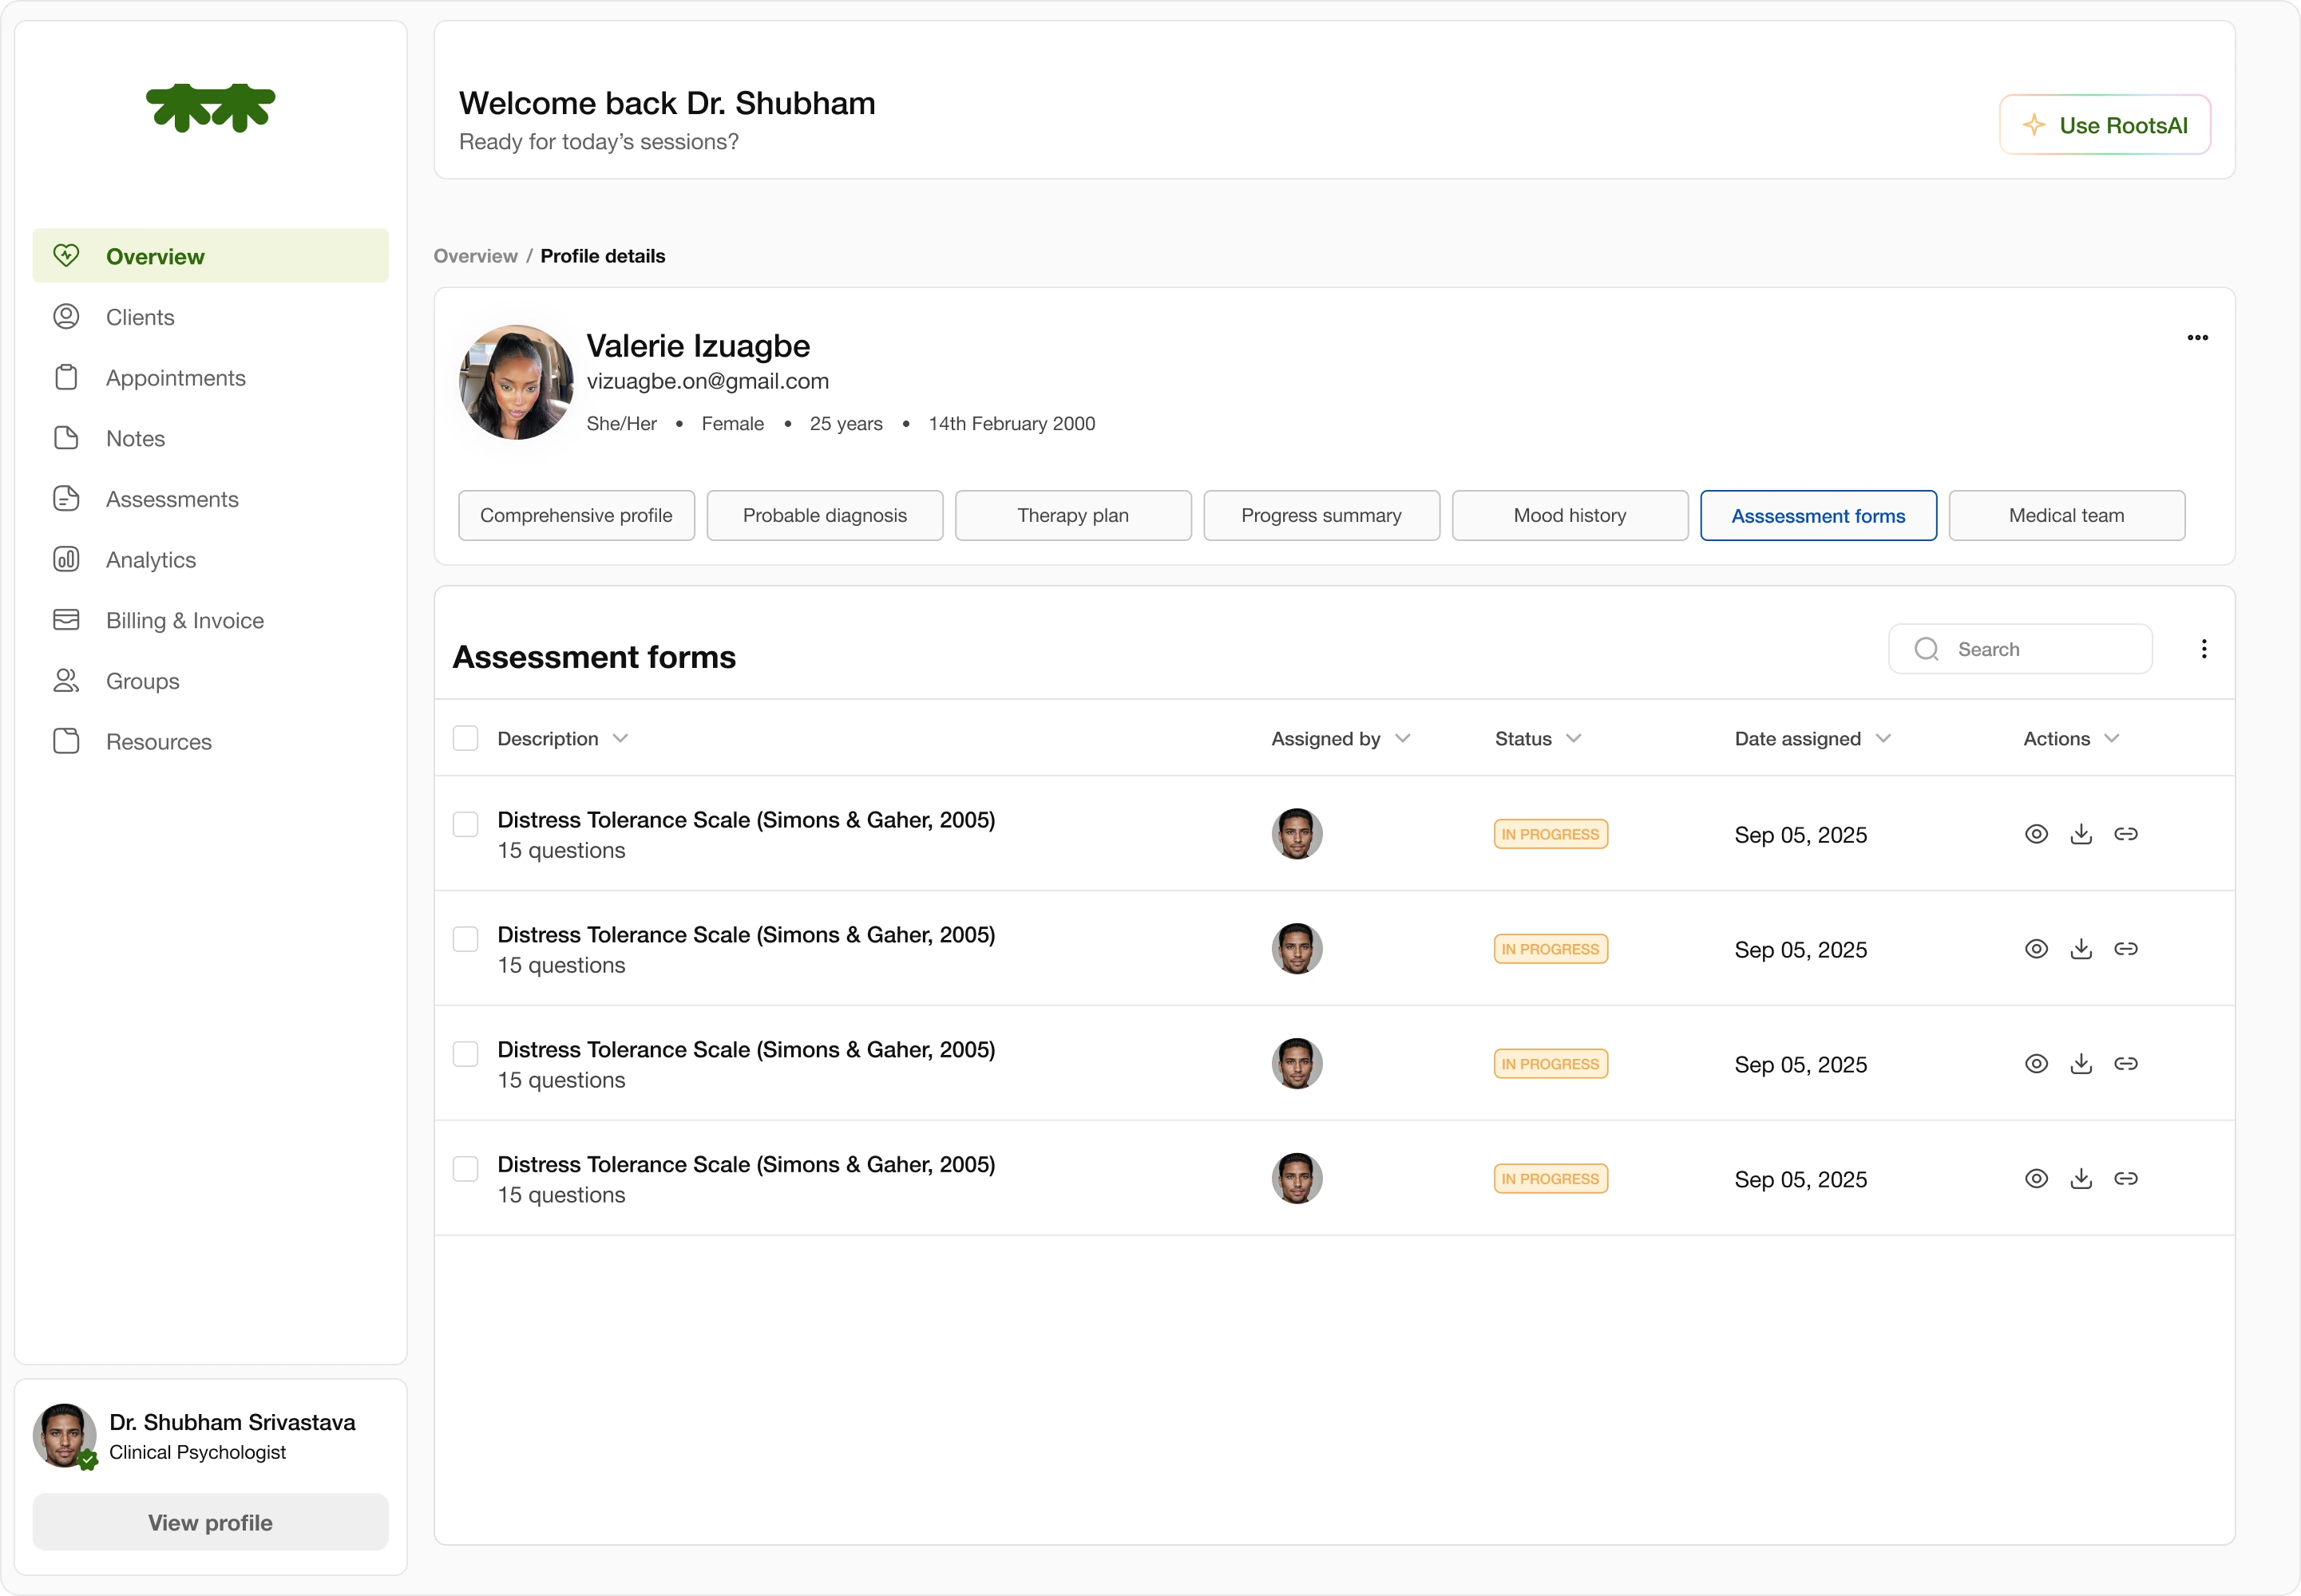Click the Use RootsAI button

(2104, 125)
